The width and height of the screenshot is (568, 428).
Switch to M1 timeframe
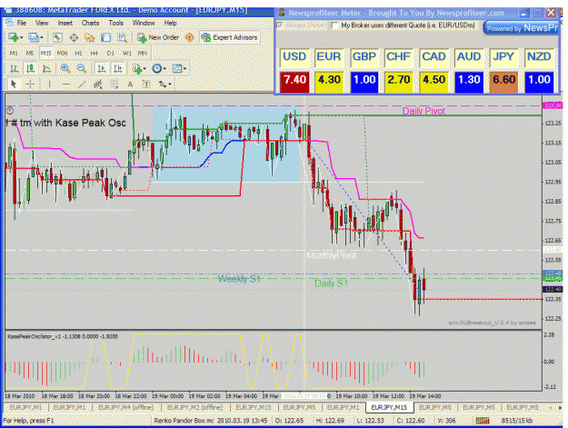14,53
